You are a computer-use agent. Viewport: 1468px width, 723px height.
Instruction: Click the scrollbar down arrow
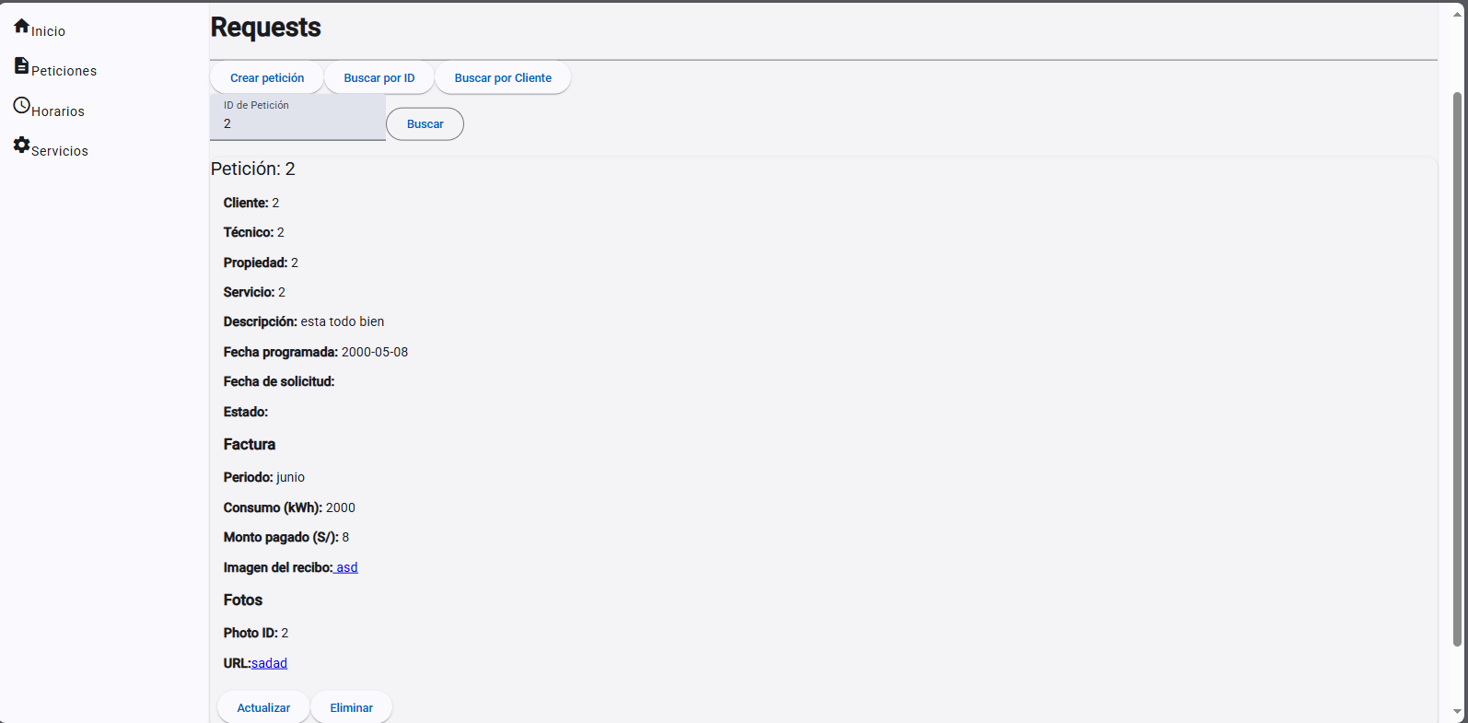point(1457,712)
